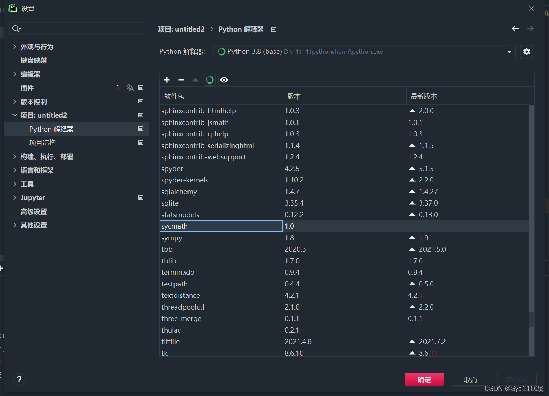
Task: Click the help question mark button
Action: (19, 379)
